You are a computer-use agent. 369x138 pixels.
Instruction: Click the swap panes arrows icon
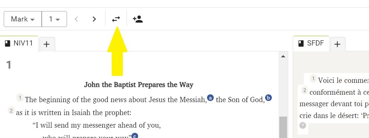click(x=116, y=19)
